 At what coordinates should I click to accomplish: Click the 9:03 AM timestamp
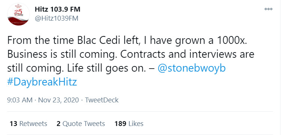[x=20, y=100]
